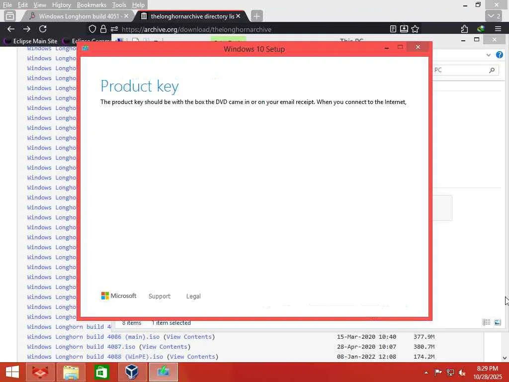Open the Firefox View icon left of tabs

[x=10, y=16]
